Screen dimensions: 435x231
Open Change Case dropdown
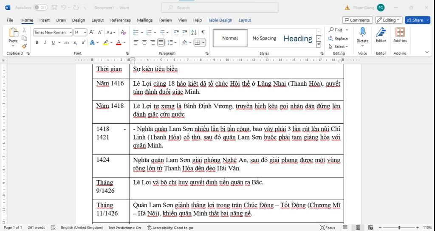pos(111,32)
